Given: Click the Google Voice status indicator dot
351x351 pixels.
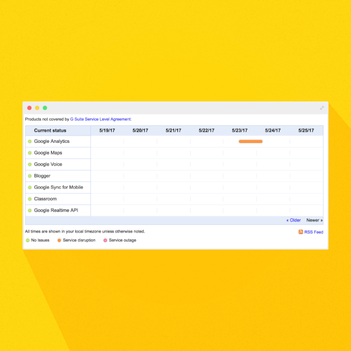Looking at the screenshot, I should coord(30,164).
